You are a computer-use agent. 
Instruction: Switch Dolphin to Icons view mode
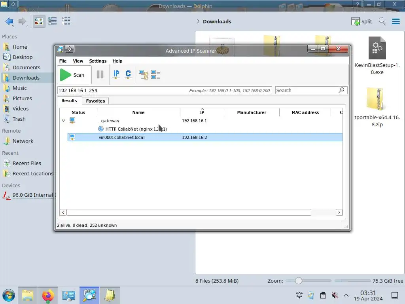(x=39, y=21)
